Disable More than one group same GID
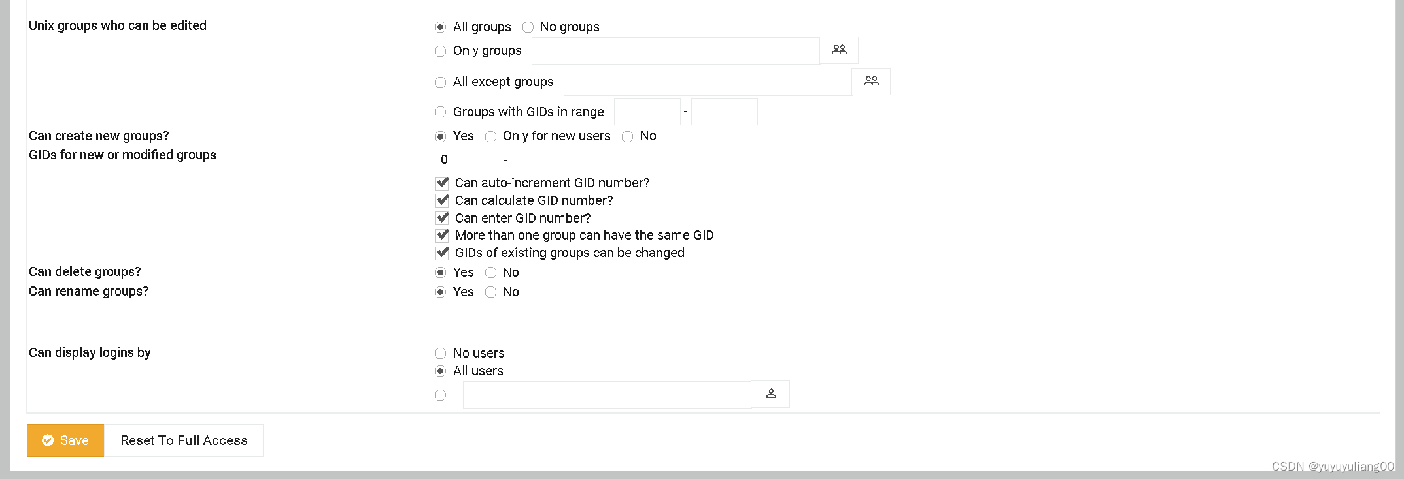 [443, 235]
